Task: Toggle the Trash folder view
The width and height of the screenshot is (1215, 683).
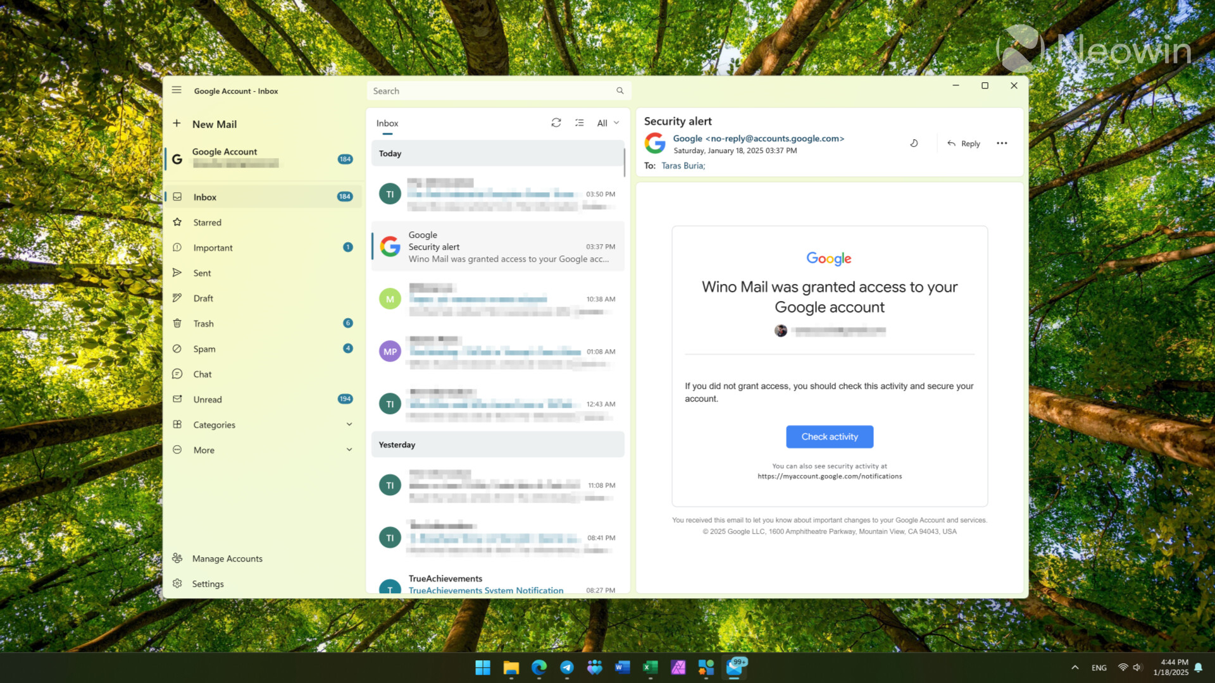Action: [x=204, y=323]
